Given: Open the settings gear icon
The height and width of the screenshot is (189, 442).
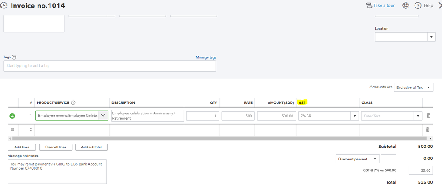Looking at the screenshot, I should coord(405,5).
